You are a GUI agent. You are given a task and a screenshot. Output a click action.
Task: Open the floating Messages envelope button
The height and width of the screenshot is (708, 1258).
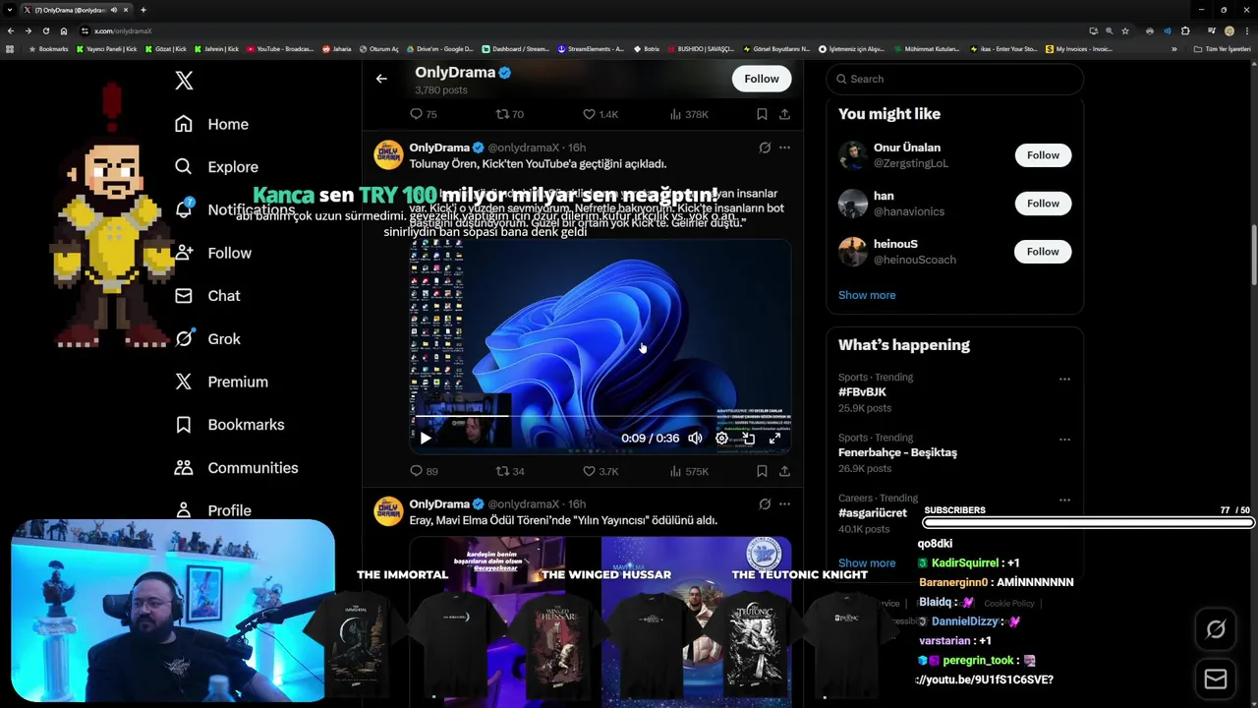(x=1216, y=679)
